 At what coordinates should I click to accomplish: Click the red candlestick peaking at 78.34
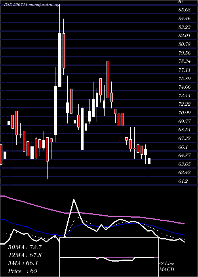point(108,80)
